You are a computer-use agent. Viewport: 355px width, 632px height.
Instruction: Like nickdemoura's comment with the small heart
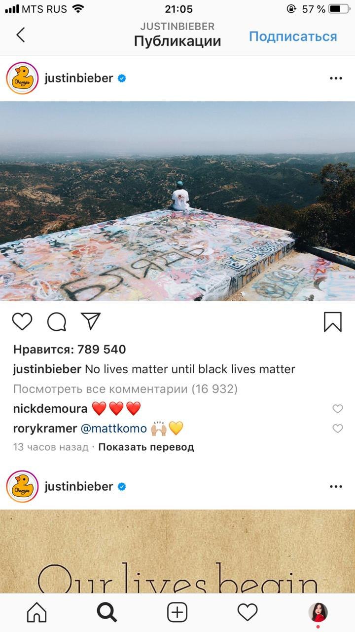coord(338,408)
